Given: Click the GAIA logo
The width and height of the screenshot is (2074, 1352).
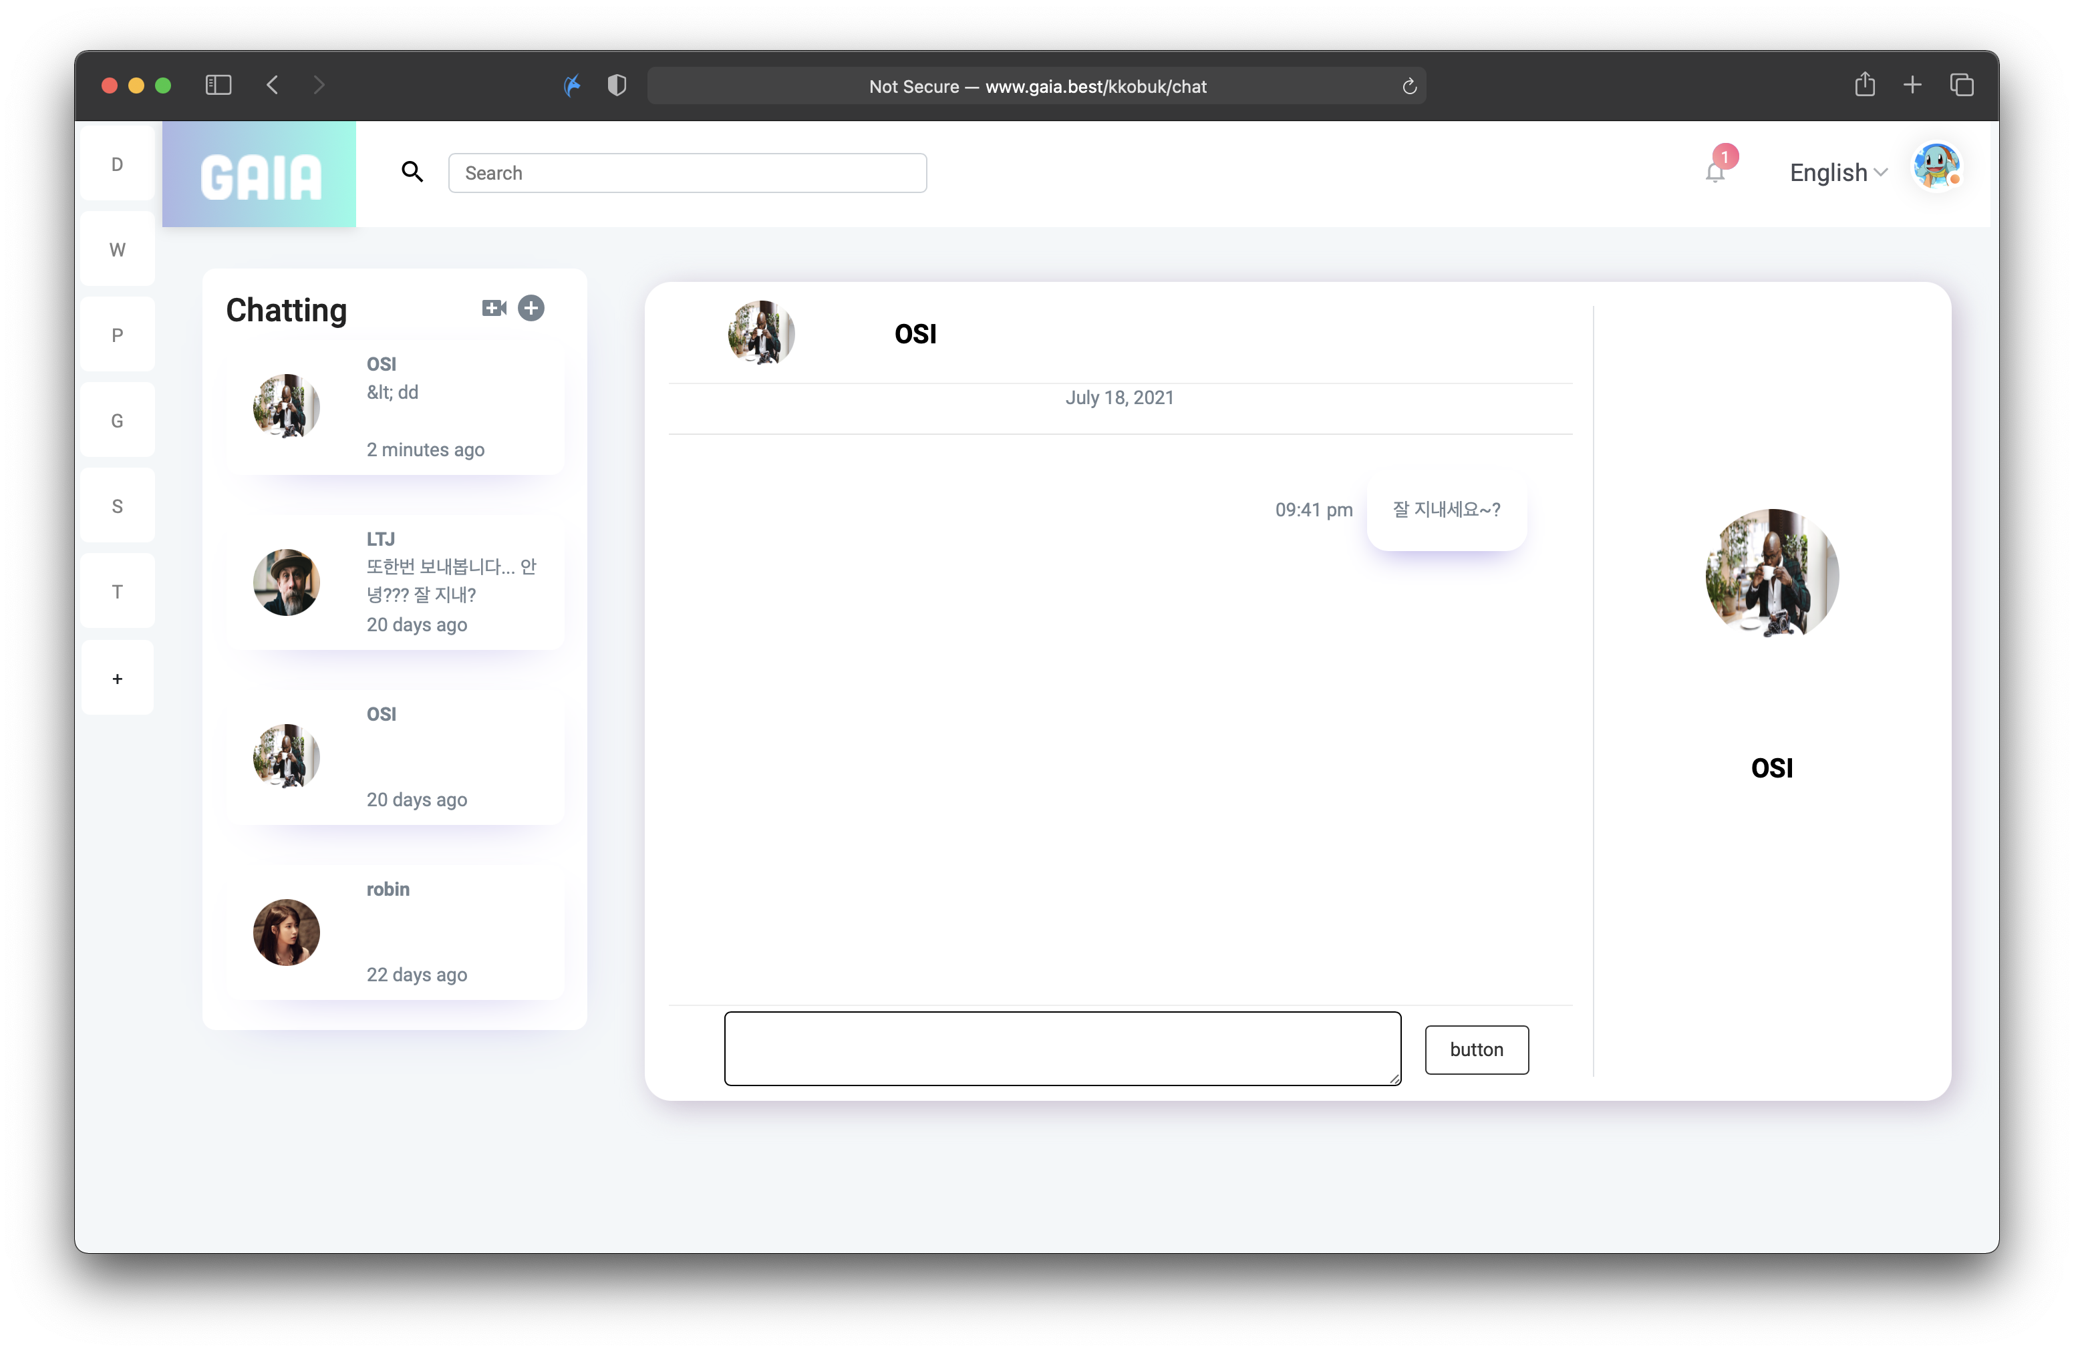Looking at the screenshot, I should click(260, 175).
